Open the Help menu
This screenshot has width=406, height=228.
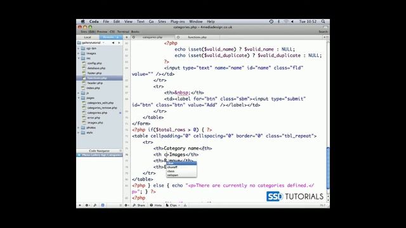pos(211,22)
